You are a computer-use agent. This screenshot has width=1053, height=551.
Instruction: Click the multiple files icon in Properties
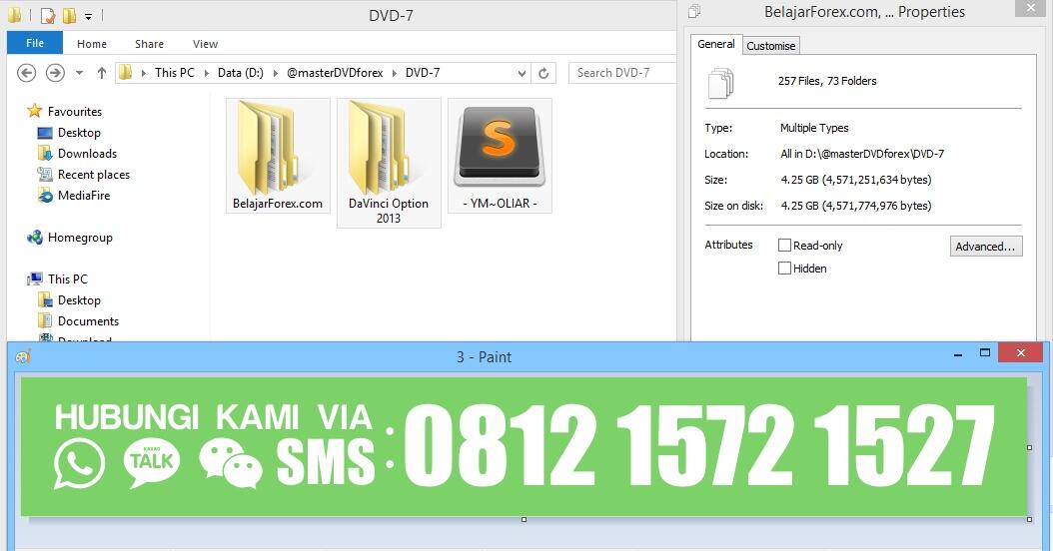(x=721, y=83)
